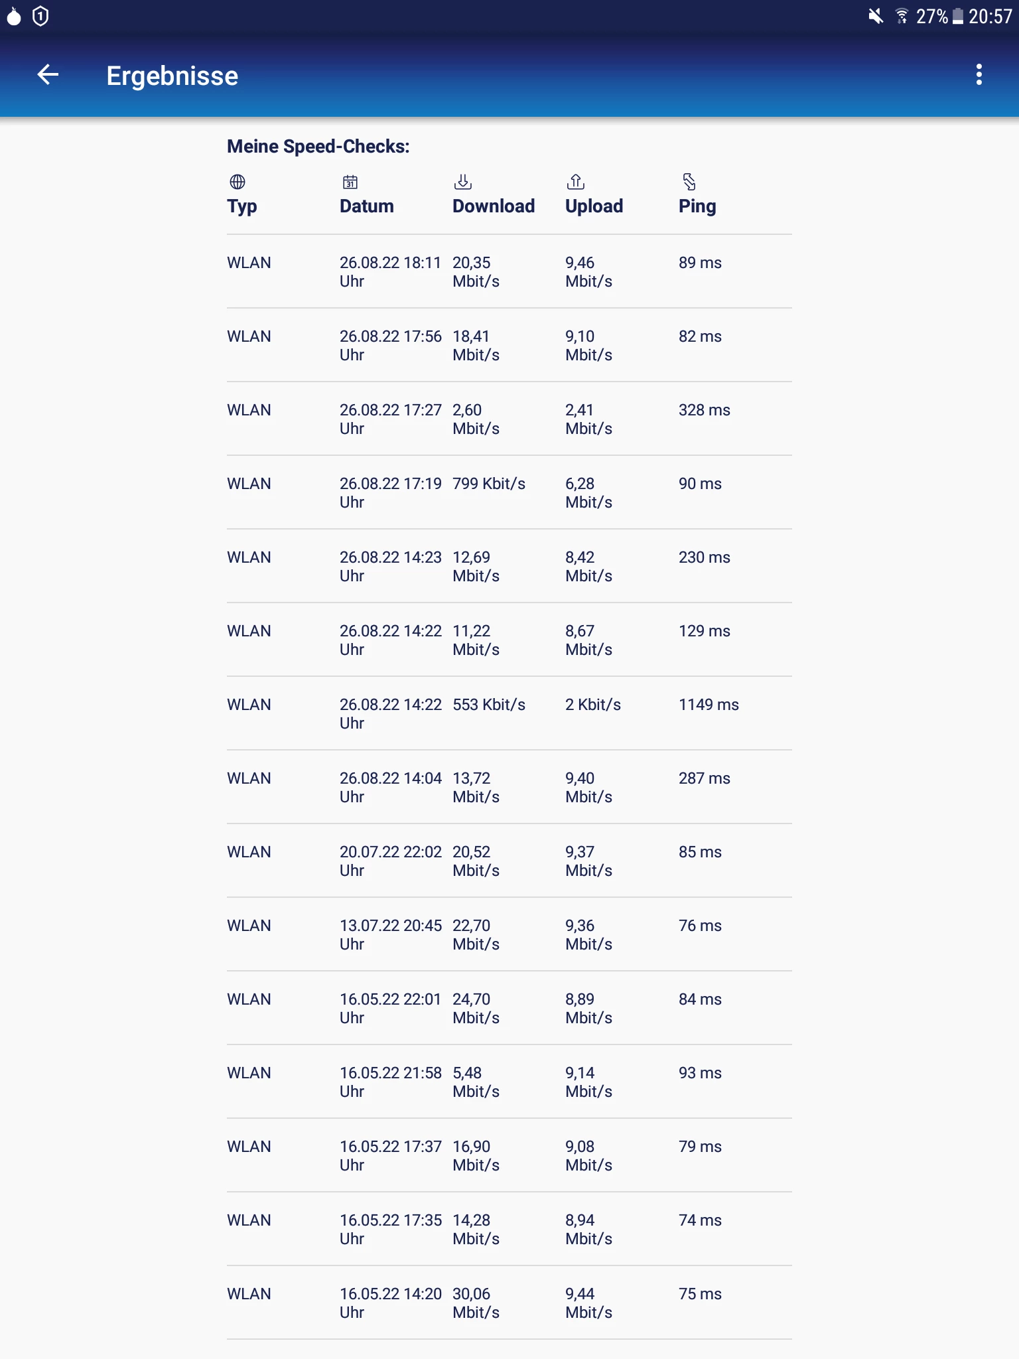Tap the download icon above Download
The image size is (1019, 1359).
[463, 182]
